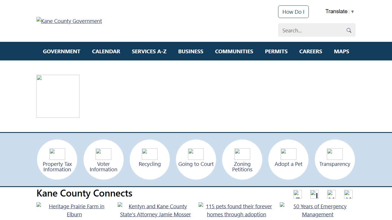Expand the Government navigation menu

point(61,52)
